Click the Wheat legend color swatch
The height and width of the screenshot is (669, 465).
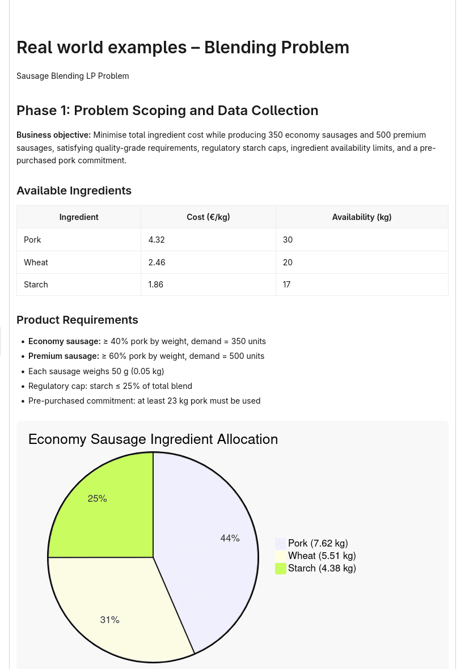point(280,556)
